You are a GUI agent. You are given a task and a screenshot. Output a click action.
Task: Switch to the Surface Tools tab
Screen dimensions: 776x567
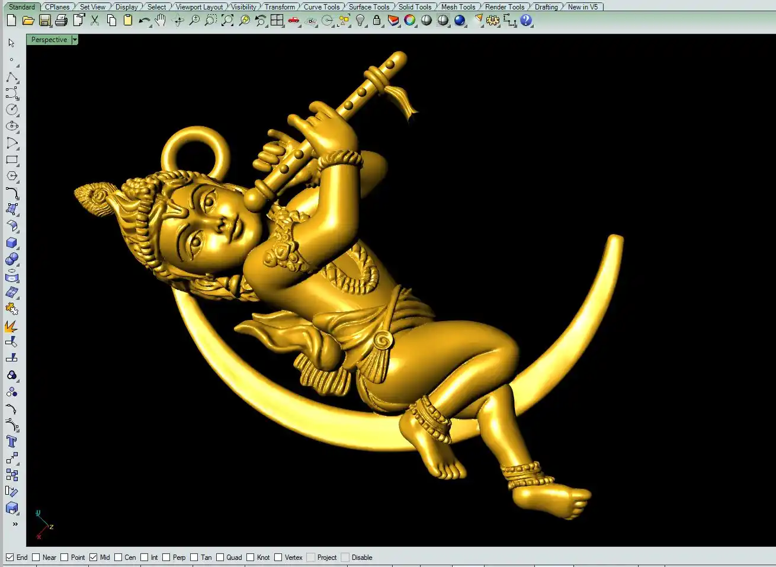368,7
